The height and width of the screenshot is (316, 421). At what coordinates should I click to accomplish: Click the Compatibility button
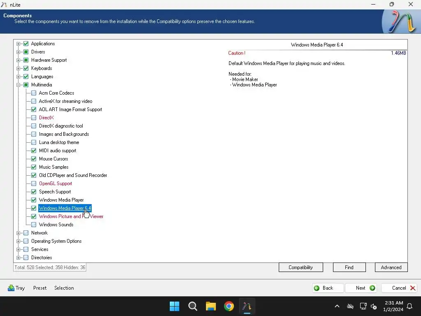[x=301, y=267]
